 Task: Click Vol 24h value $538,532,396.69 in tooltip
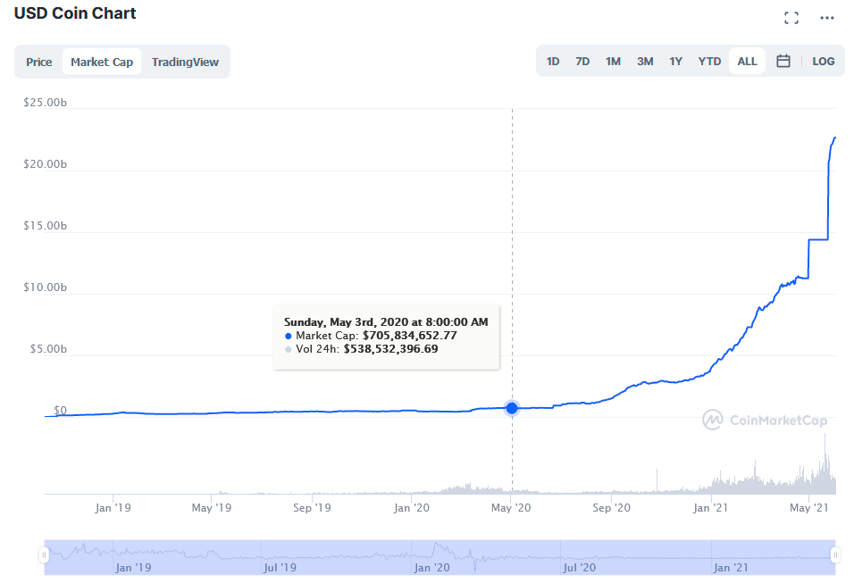390,349
